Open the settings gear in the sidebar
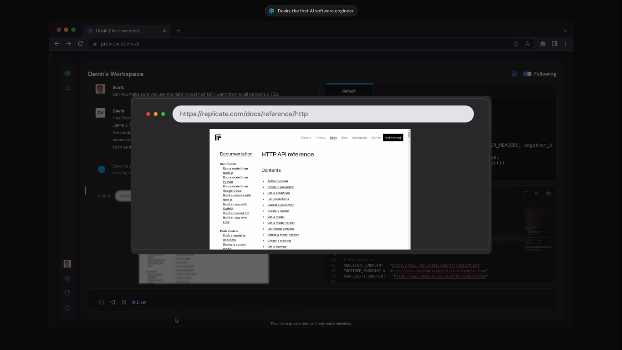 tap(67, 278)
